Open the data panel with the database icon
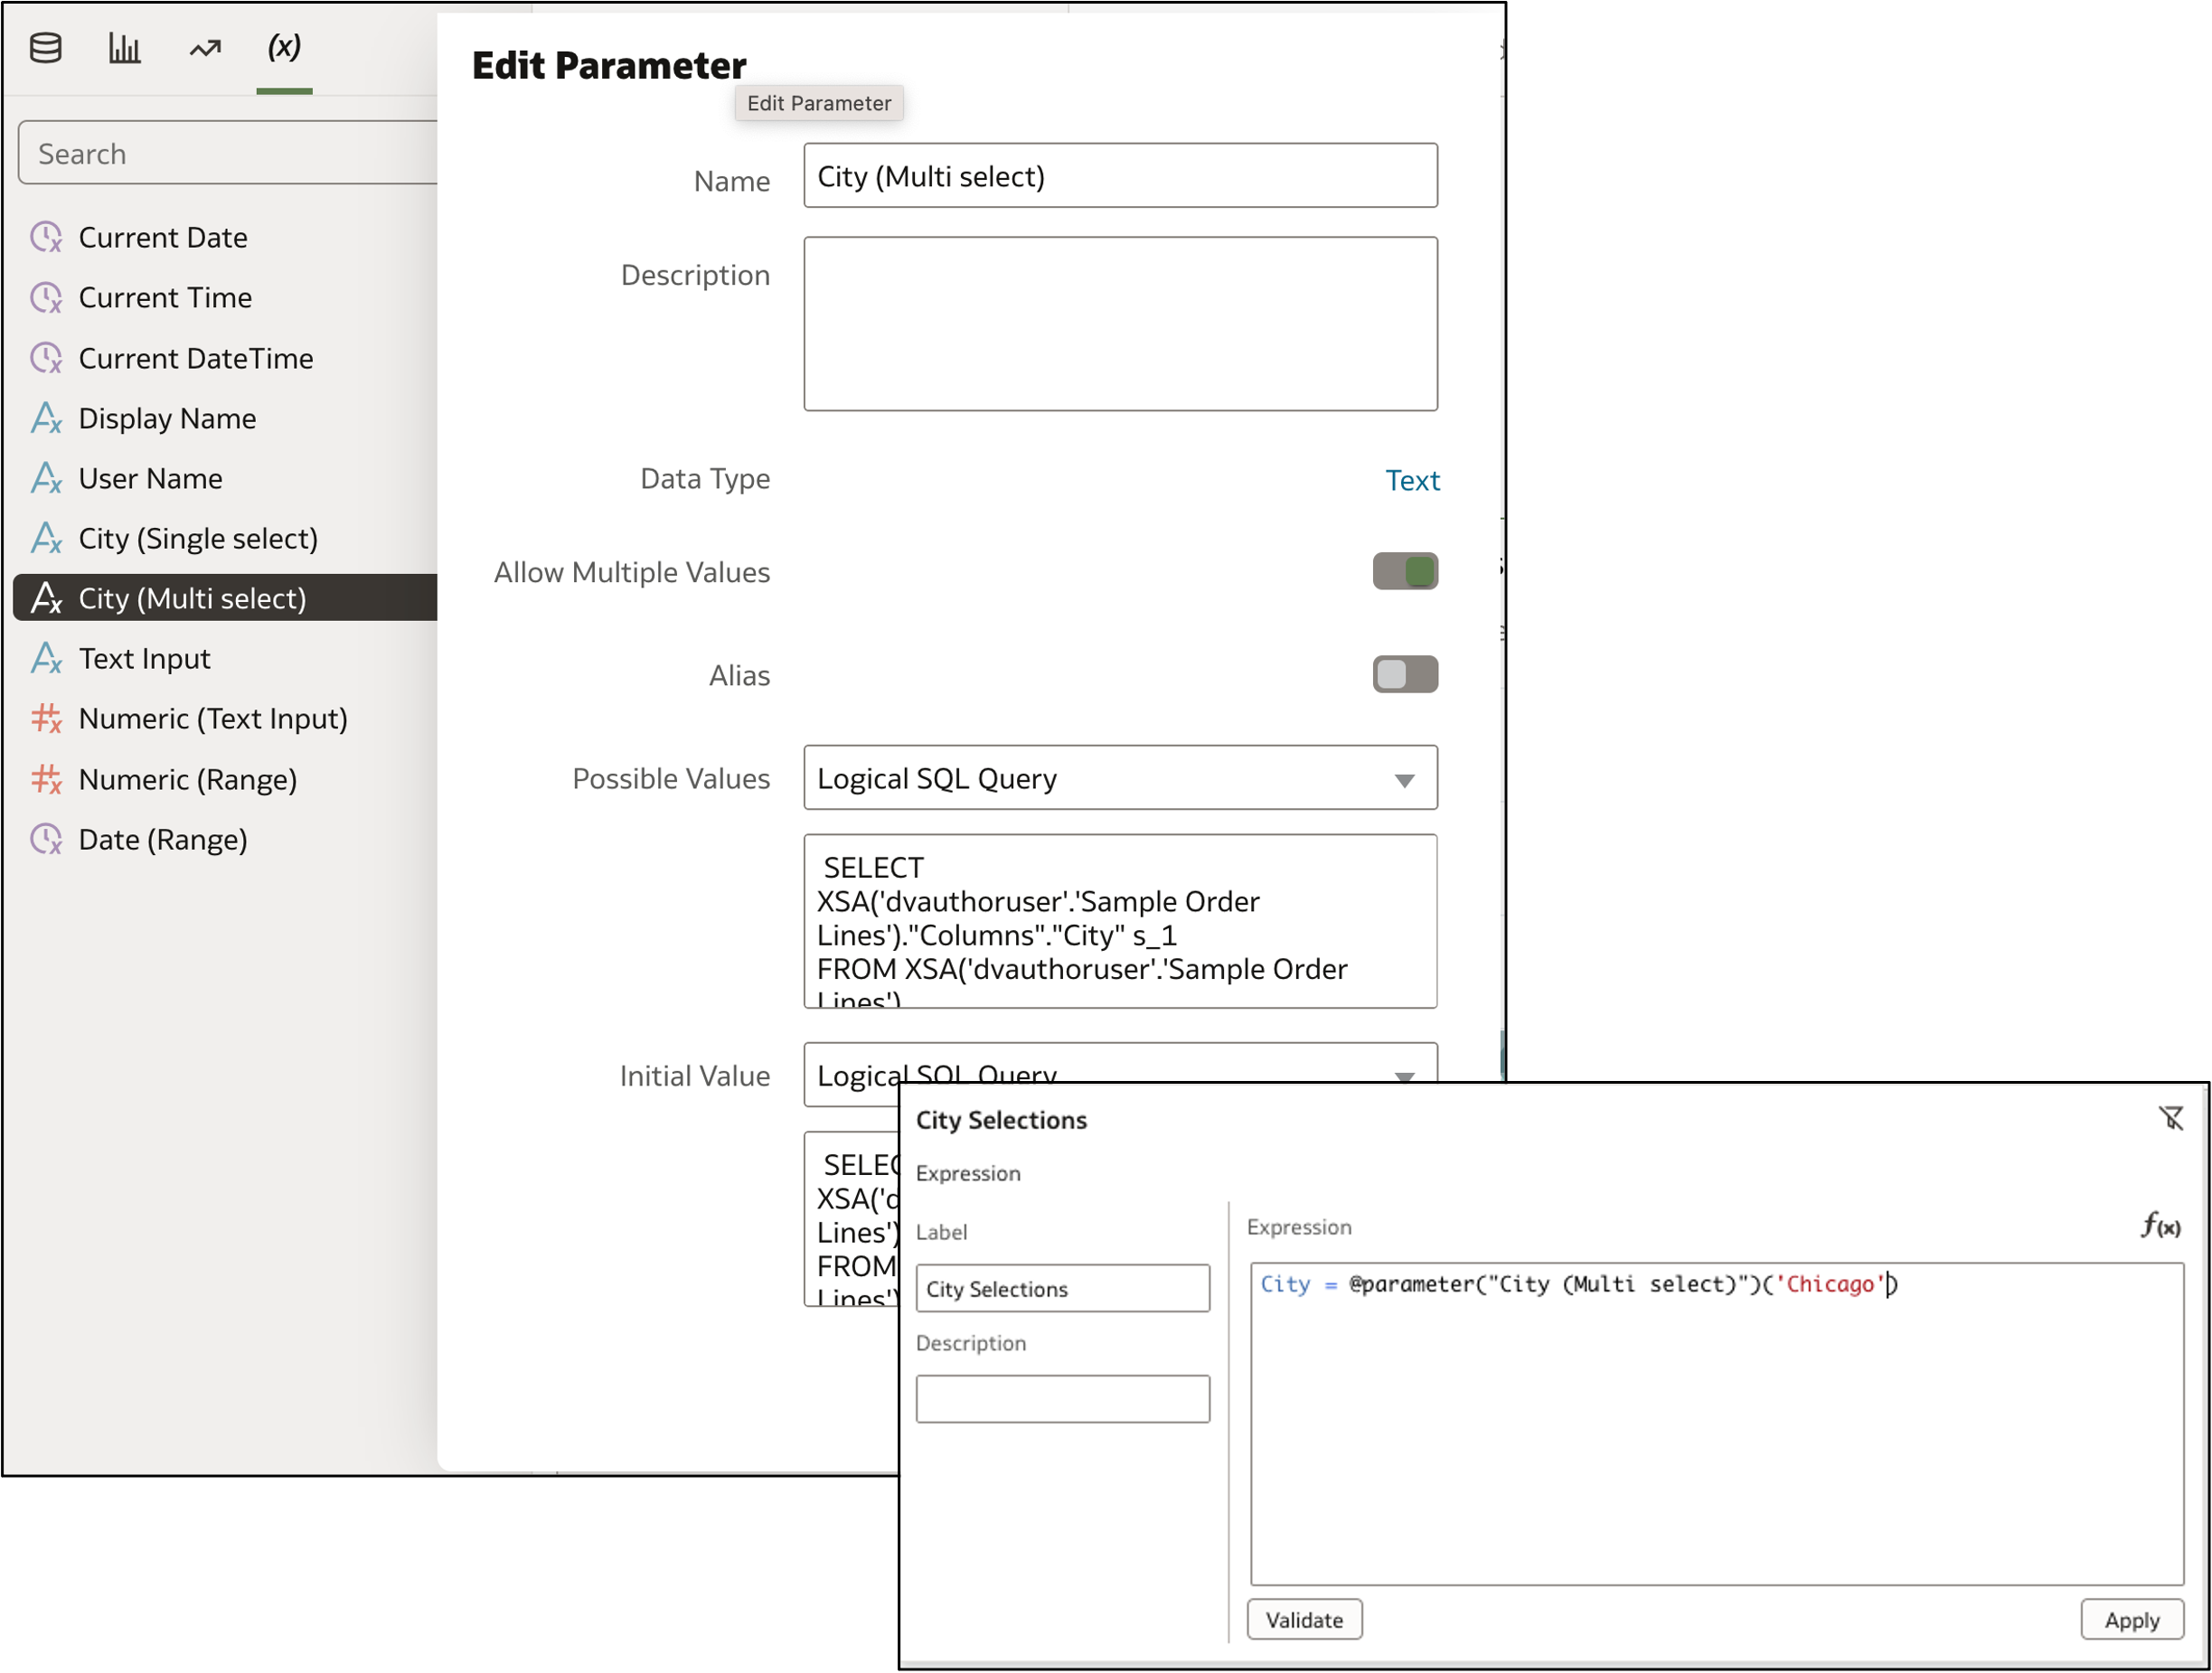Viewport: 2212px width, 1673px height. pos(46,47)
